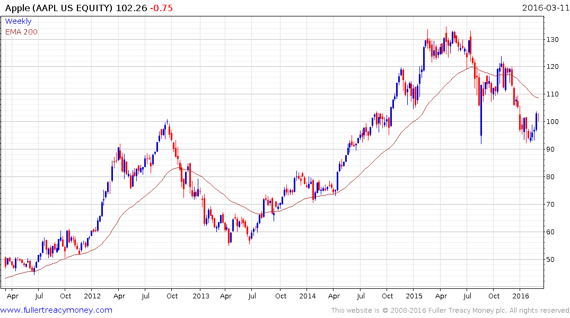
Task: Select the 90 price axis label
Action: click(x=550, y=149)
